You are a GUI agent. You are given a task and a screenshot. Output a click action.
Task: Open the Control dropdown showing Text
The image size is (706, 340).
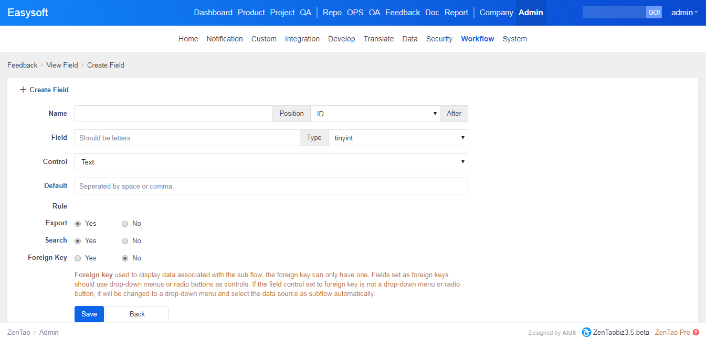271,162
